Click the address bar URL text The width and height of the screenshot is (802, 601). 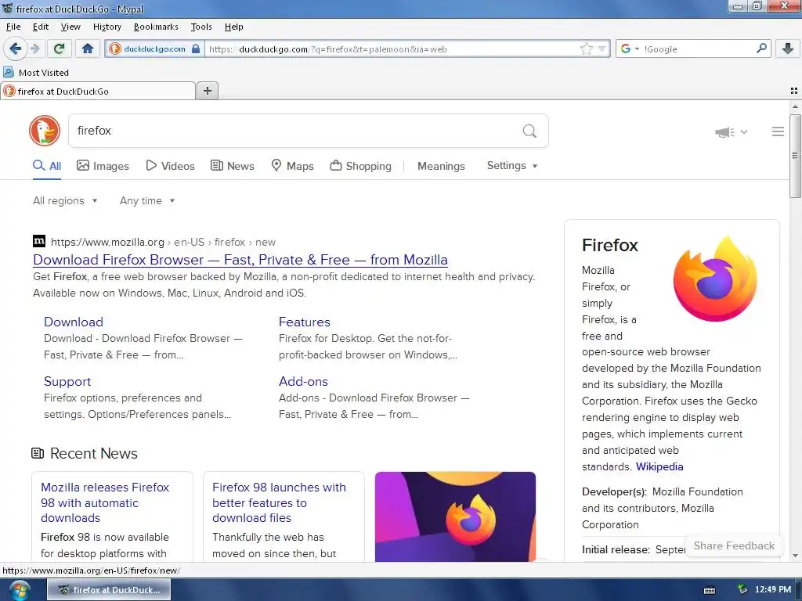point(327,49)
